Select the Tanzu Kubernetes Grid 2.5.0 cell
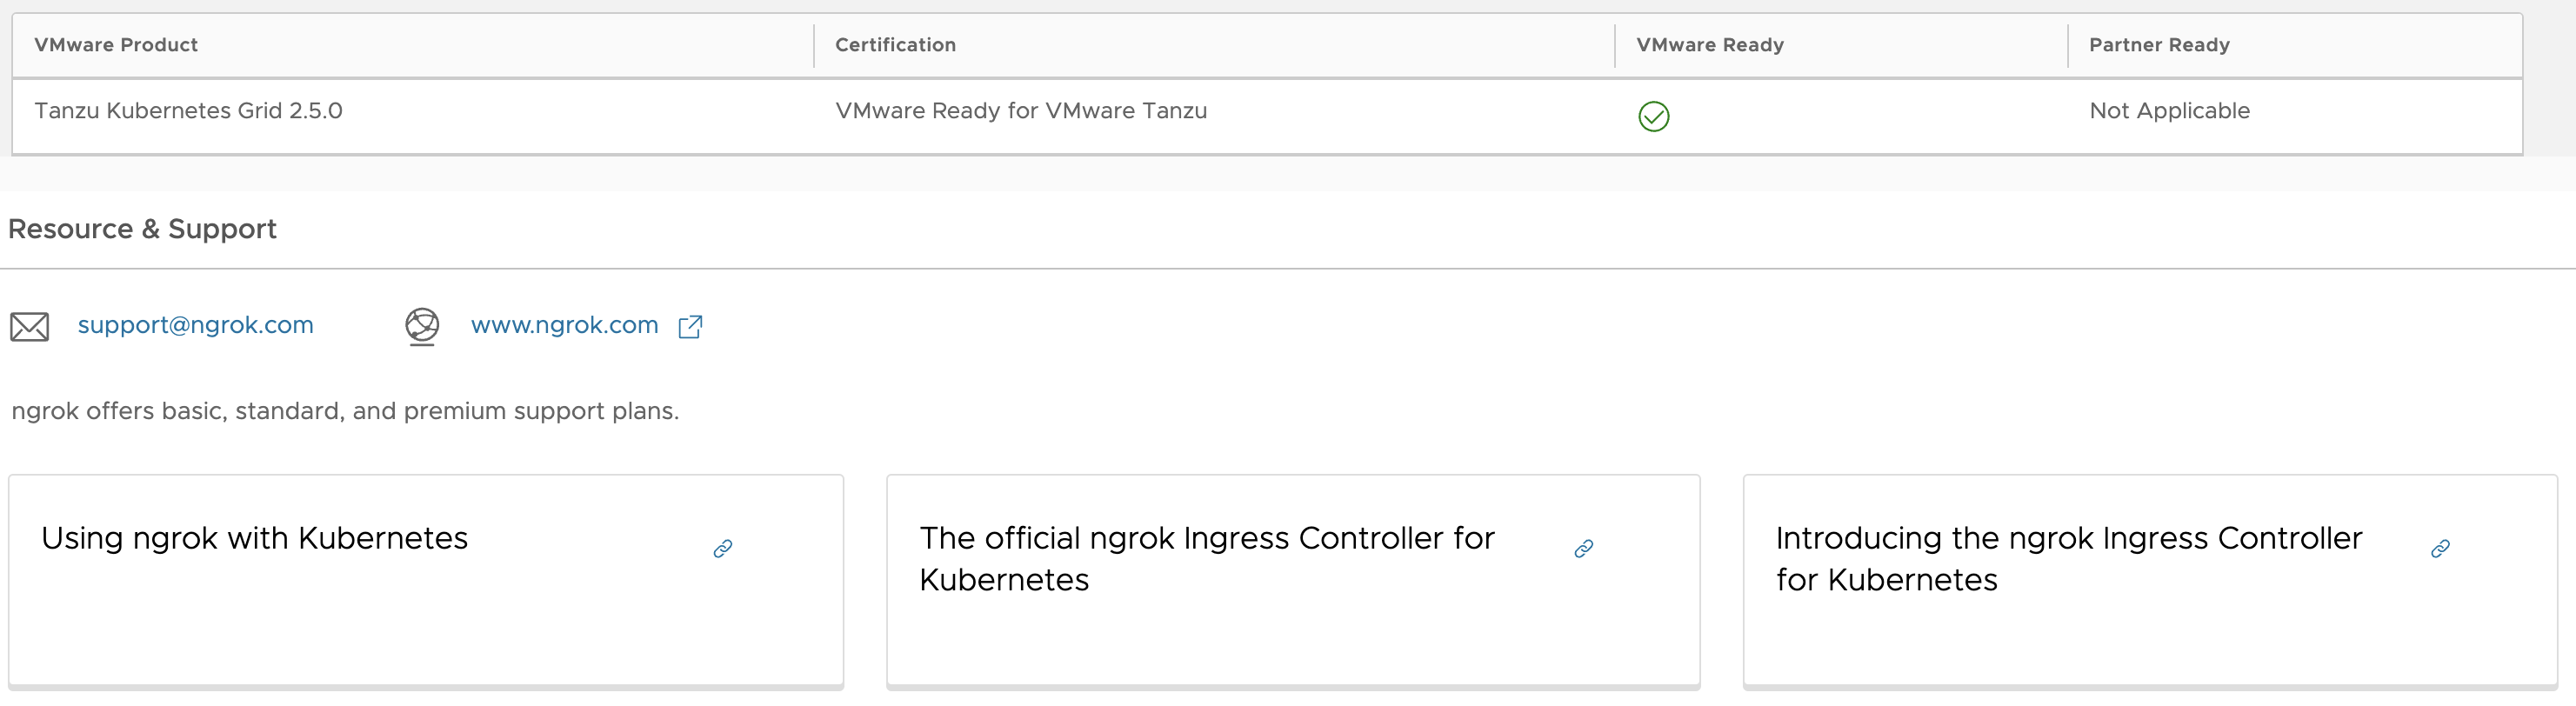The height and width of the screenshot is (706, 2576). (x=188, y=111)
